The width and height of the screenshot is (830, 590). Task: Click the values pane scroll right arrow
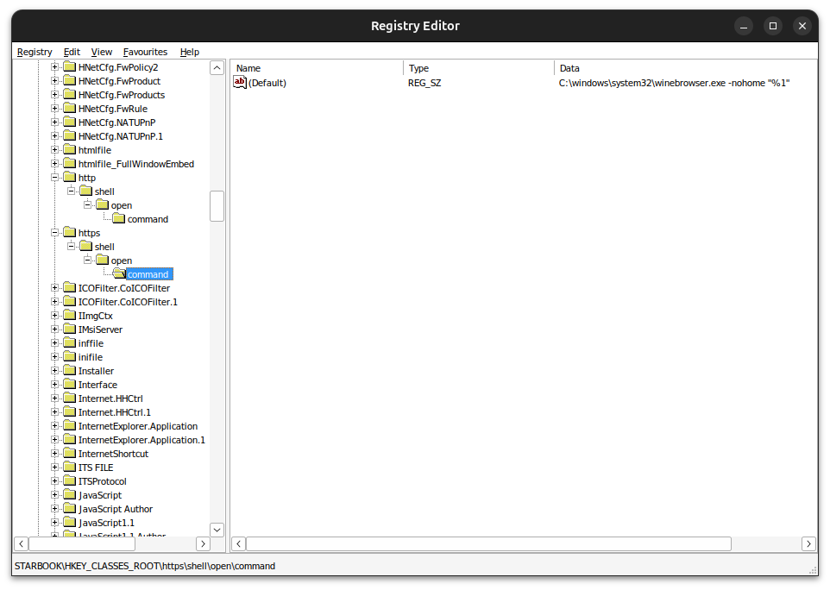click(x=808, y=544)
